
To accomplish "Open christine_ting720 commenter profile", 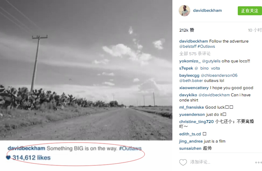I will (196, 122).
